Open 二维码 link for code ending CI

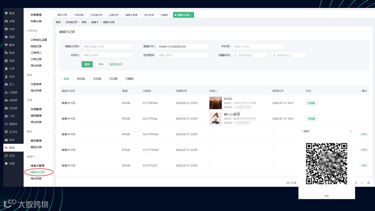point(363,165)
